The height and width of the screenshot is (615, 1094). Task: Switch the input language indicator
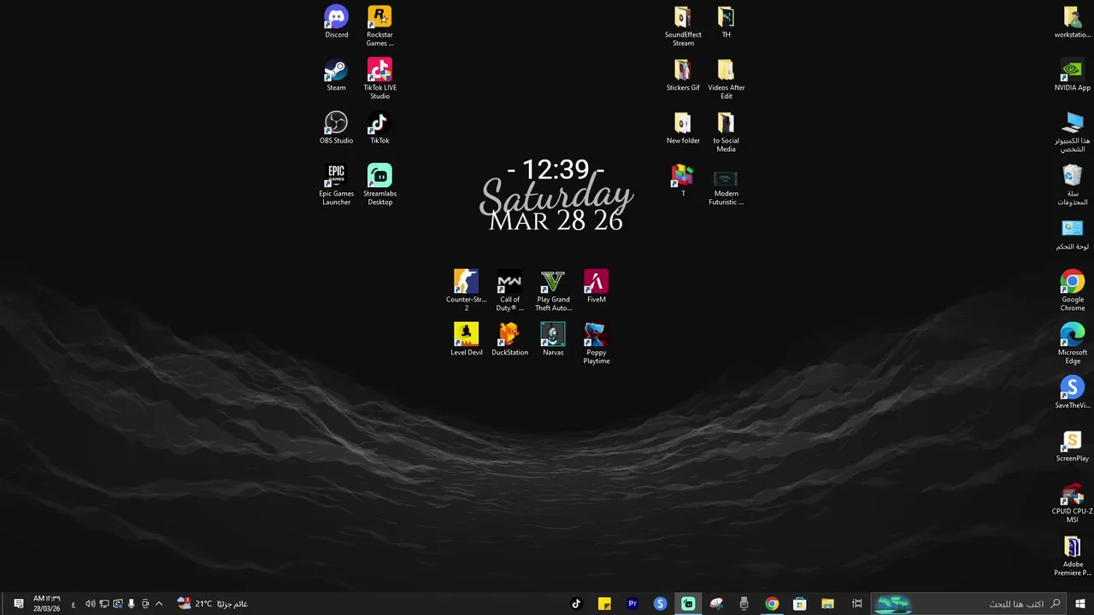pyautogui.click(x=74, y=604)
